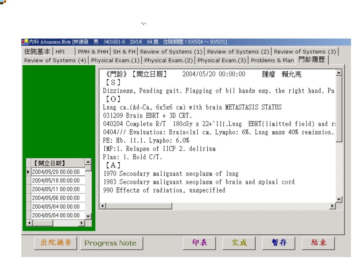Click '1970 Secondary malignant neoplasm of lung'
The image size is (358, 269).
171,174
